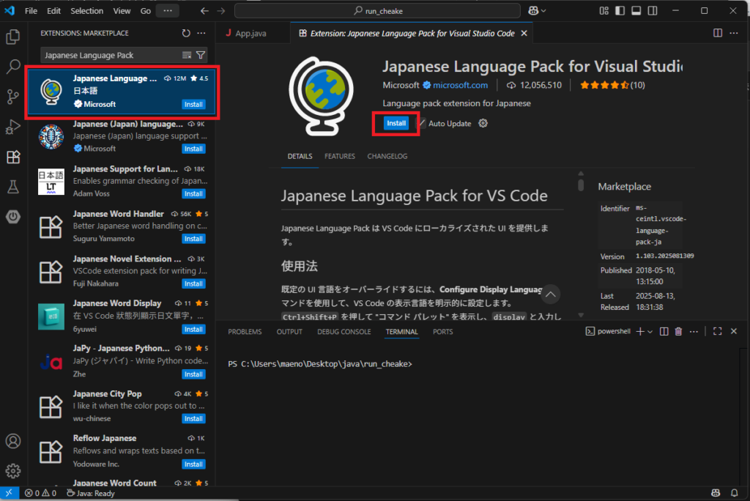The image size is (750, 501).
Task: Open the Explorer view in activity bar
Action: [x=13, y=37]
